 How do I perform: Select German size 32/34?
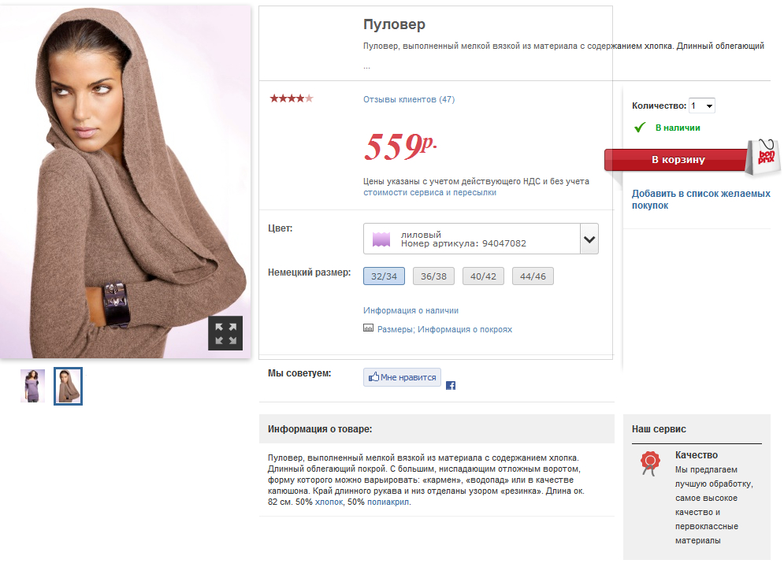click(384, 276)
